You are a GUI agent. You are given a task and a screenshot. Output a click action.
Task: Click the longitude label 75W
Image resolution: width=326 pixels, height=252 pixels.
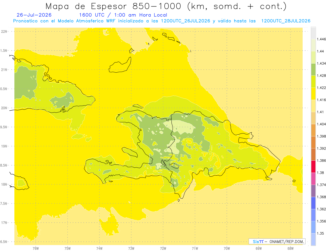pos(67,248)
